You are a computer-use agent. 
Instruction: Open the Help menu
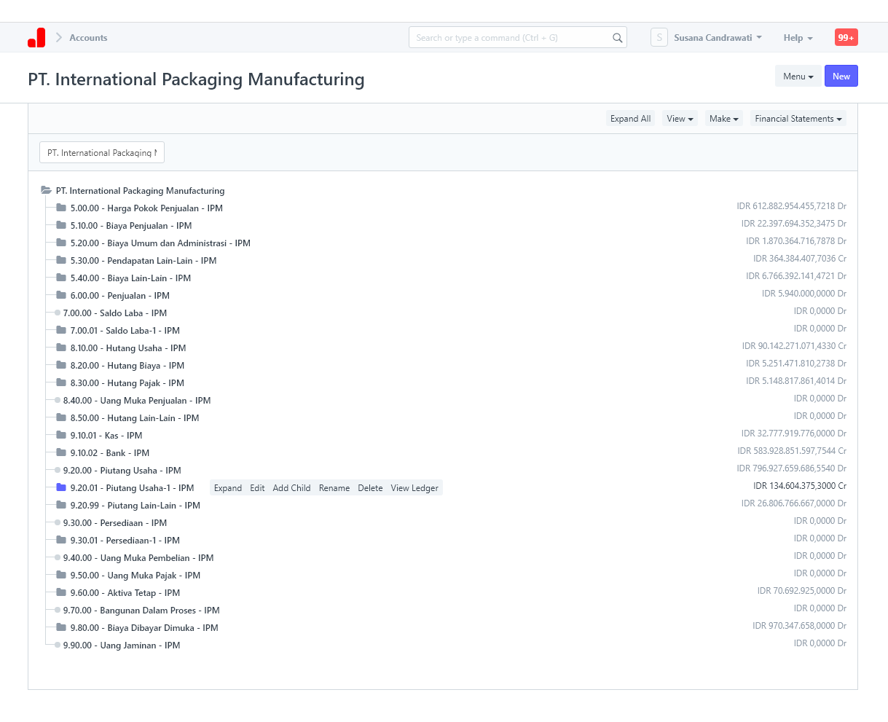(798, 38)
